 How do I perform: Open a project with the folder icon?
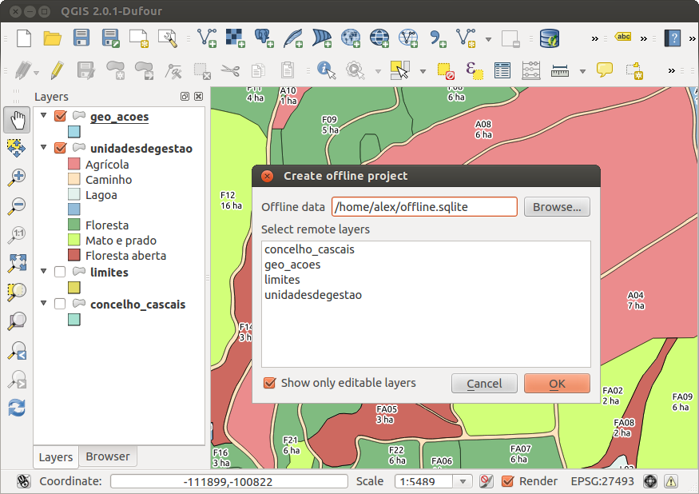(x=53, y=38)
